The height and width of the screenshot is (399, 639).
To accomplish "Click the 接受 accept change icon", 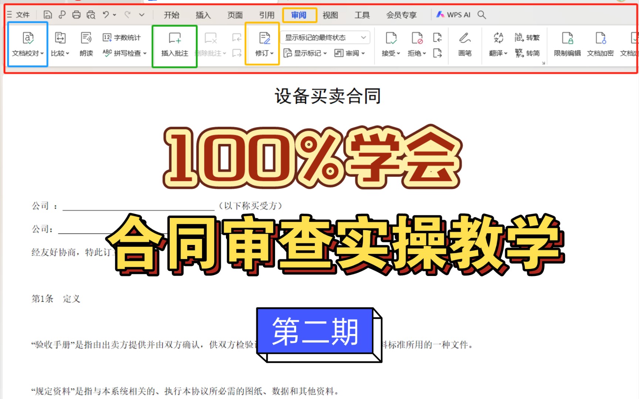I will tap(391, 38).
